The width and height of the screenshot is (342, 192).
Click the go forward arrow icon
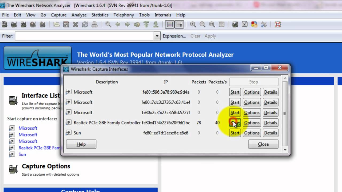(x=127, y=25)
